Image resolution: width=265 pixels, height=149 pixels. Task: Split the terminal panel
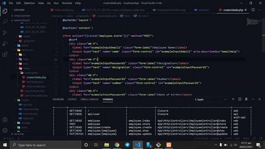[240, 99]
